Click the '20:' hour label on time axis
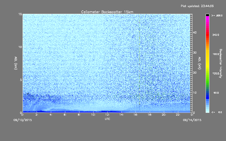The height and width of the screenshot is (141, 226). coord(164,115)
